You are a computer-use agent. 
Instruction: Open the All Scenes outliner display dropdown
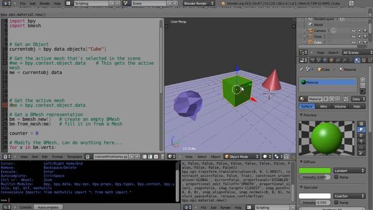pos(357,52)
